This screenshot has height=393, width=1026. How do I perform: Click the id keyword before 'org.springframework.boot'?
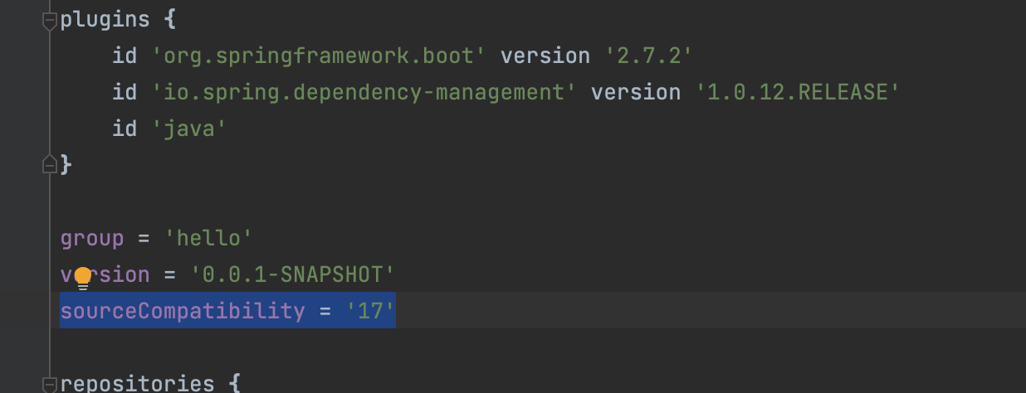(125, 56)
